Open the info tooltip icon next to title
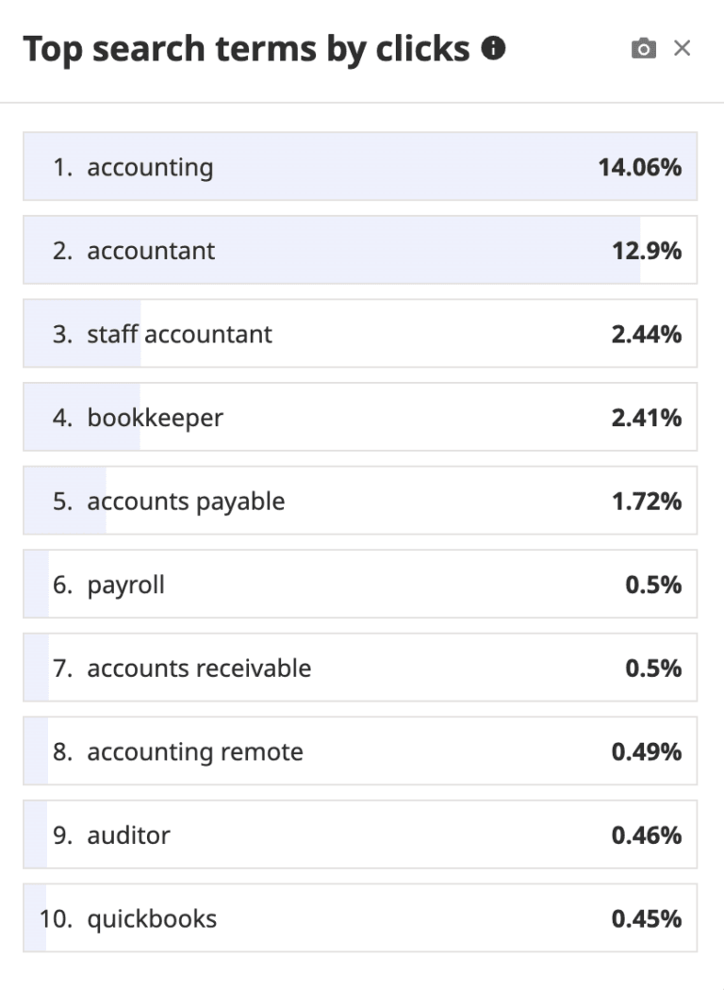This screenshot has width=724, height=990. pos(492,45)
